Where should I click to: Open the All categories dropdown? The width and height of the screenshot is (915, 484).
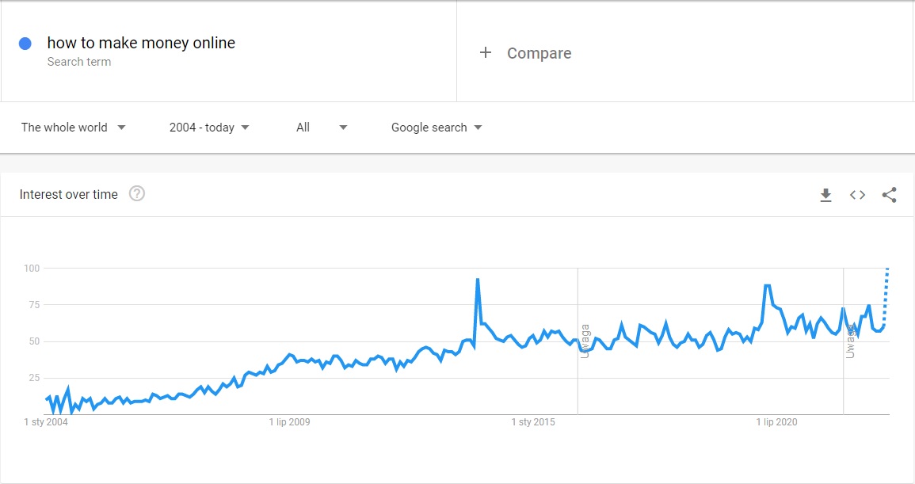pyautogui.click(x=321, y=128)
